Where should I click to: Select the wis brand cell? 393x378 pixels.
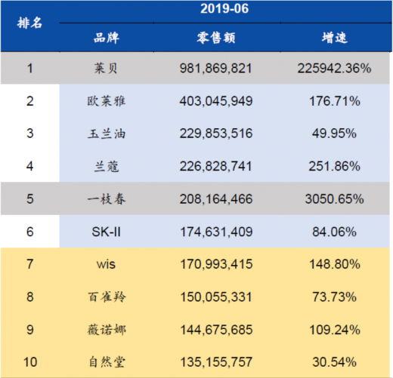[x=106, y=264]
